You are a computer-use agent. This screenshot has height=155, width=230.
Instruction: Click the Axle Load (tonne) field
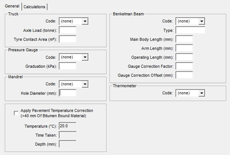[x=68, y=30]
